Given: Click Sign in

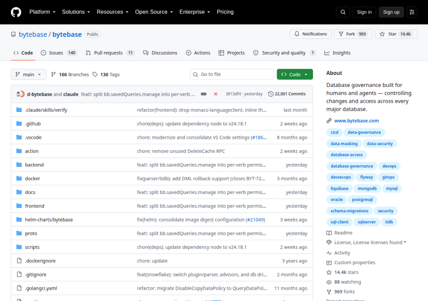Looking at the screenshot, I should tap(364, 12).
